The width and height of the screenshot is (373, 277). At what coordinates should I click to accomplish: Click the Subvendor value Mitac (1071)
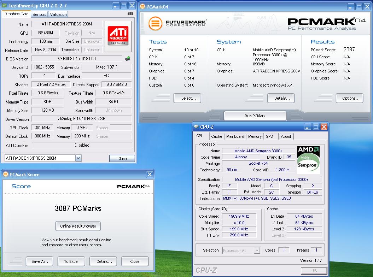point(106,67)
